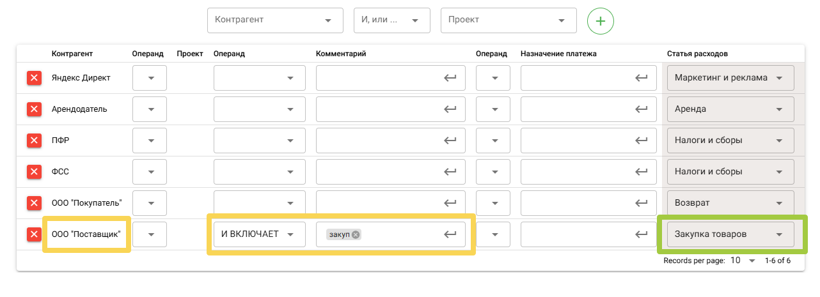Confirm payment purpose icon in ООО "Покупатель" row
Viewport: 820px width, 297px height.
click(x=642, y=203)
